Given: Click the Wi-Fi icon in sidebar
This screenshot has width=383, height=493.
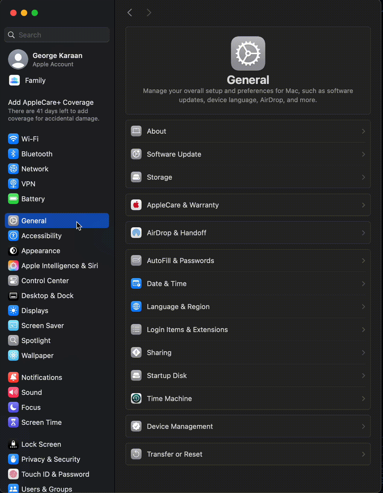Looking at the screenshot, I should click(x=13, y=139).
